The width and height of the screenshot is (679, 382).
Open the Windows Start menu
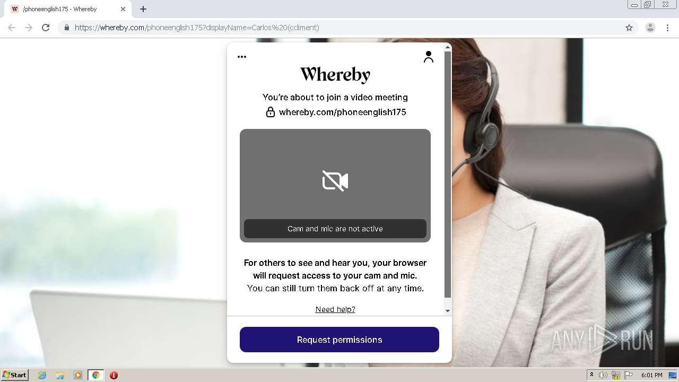pos(15,375)
